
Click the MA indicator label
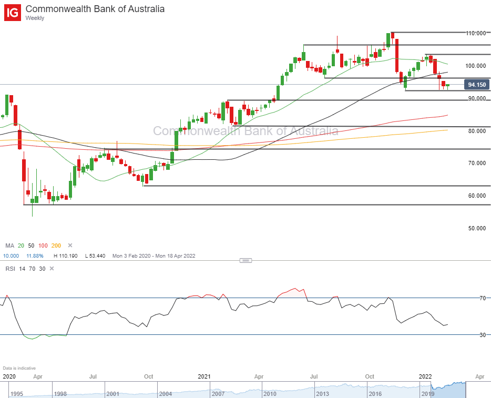point(9,246)
